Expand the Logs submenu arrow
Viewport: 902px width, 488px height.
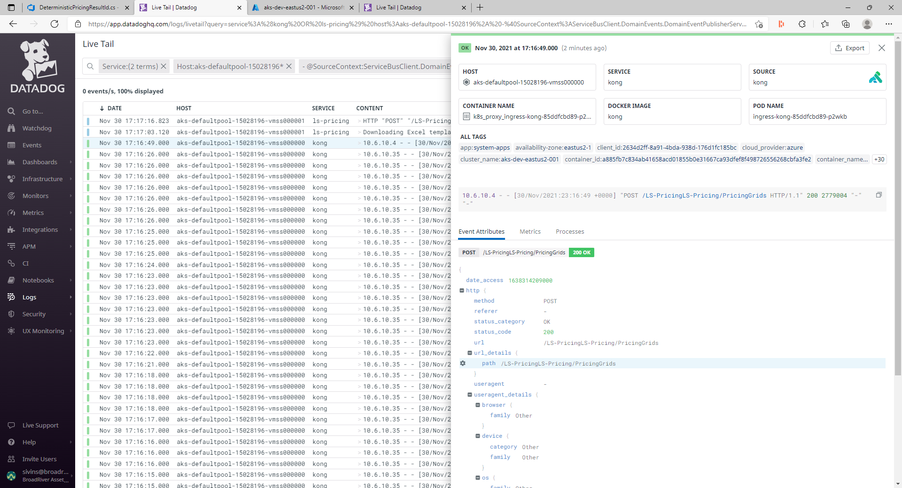tap(71, 297)
